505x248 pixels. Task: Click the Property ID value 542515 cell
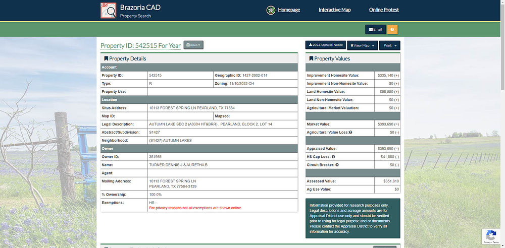(180, 75)
